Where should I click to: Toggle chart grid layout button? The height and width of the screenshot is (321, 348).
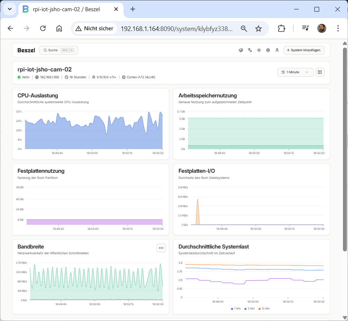[x=320, y=72]
